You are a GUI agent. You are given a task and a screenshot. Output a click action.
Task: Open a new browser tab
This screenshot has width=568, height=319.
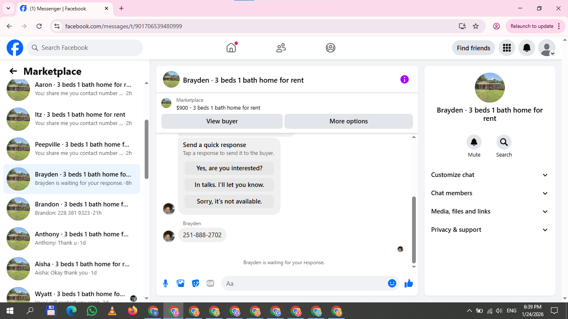(121, 8)
